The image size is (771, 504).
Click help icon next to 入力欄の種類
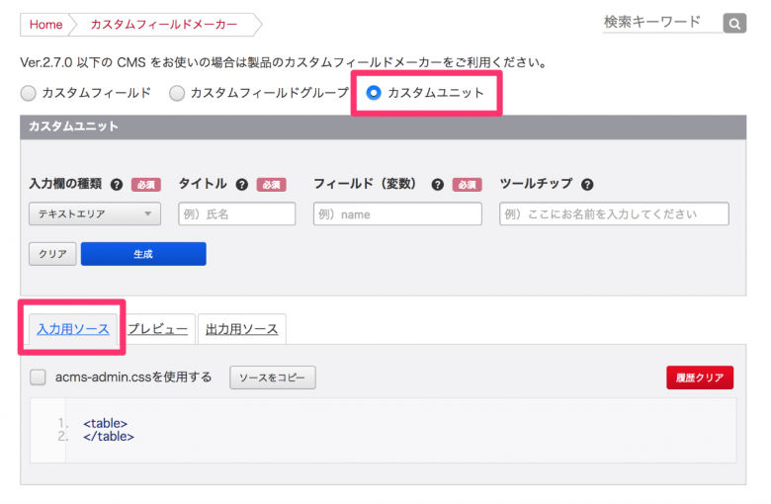[117, 185]
